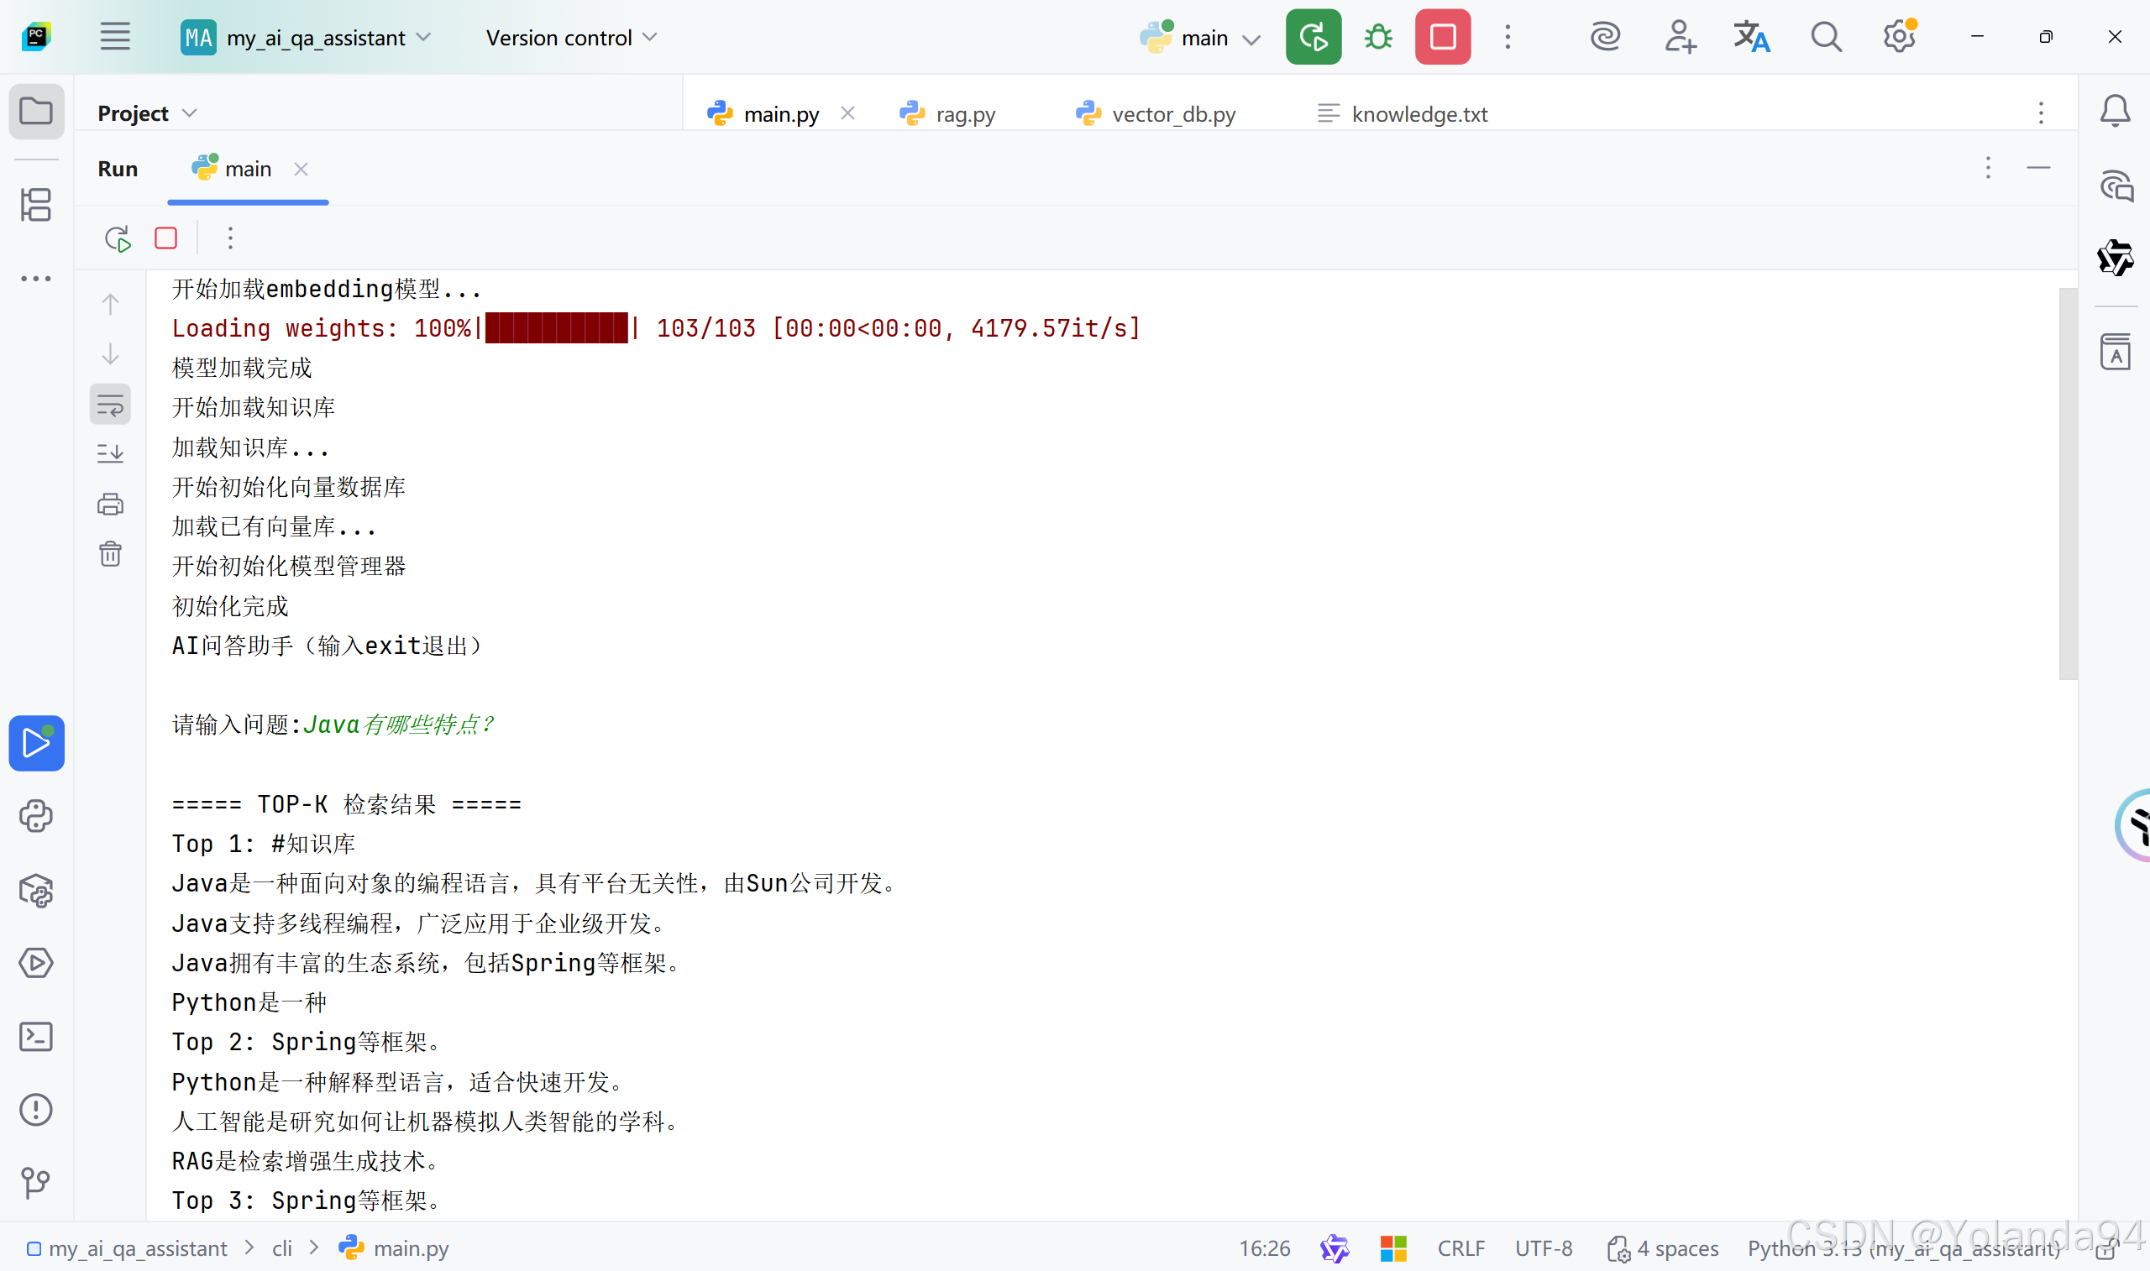
Task: Switch to the vector_db.py editor tab
Action: [x=1156, y=113]
